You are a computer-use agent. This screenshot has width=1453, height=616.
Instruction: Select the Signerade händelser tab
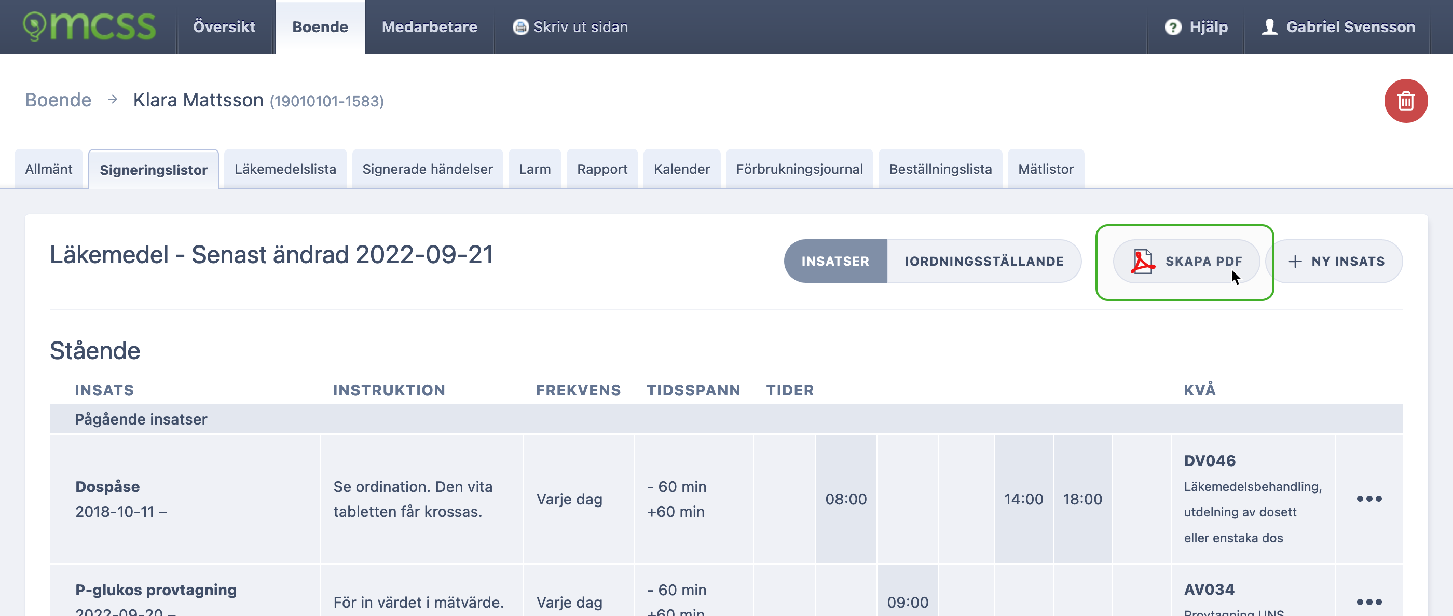[x=427, y=169]
